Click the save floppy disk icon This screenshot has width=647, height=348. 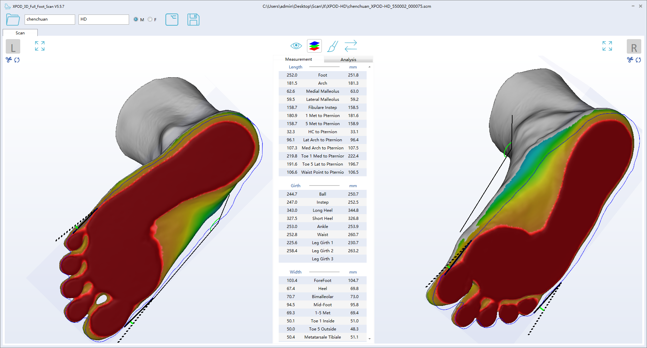(193, 20)
